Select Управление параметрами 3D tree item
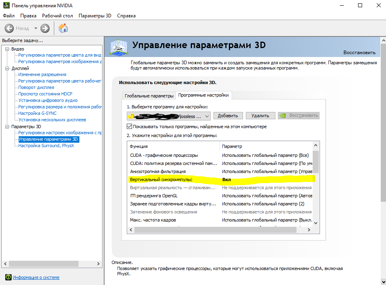This screenshot has height=285, width=386. (x=49, y=139)
